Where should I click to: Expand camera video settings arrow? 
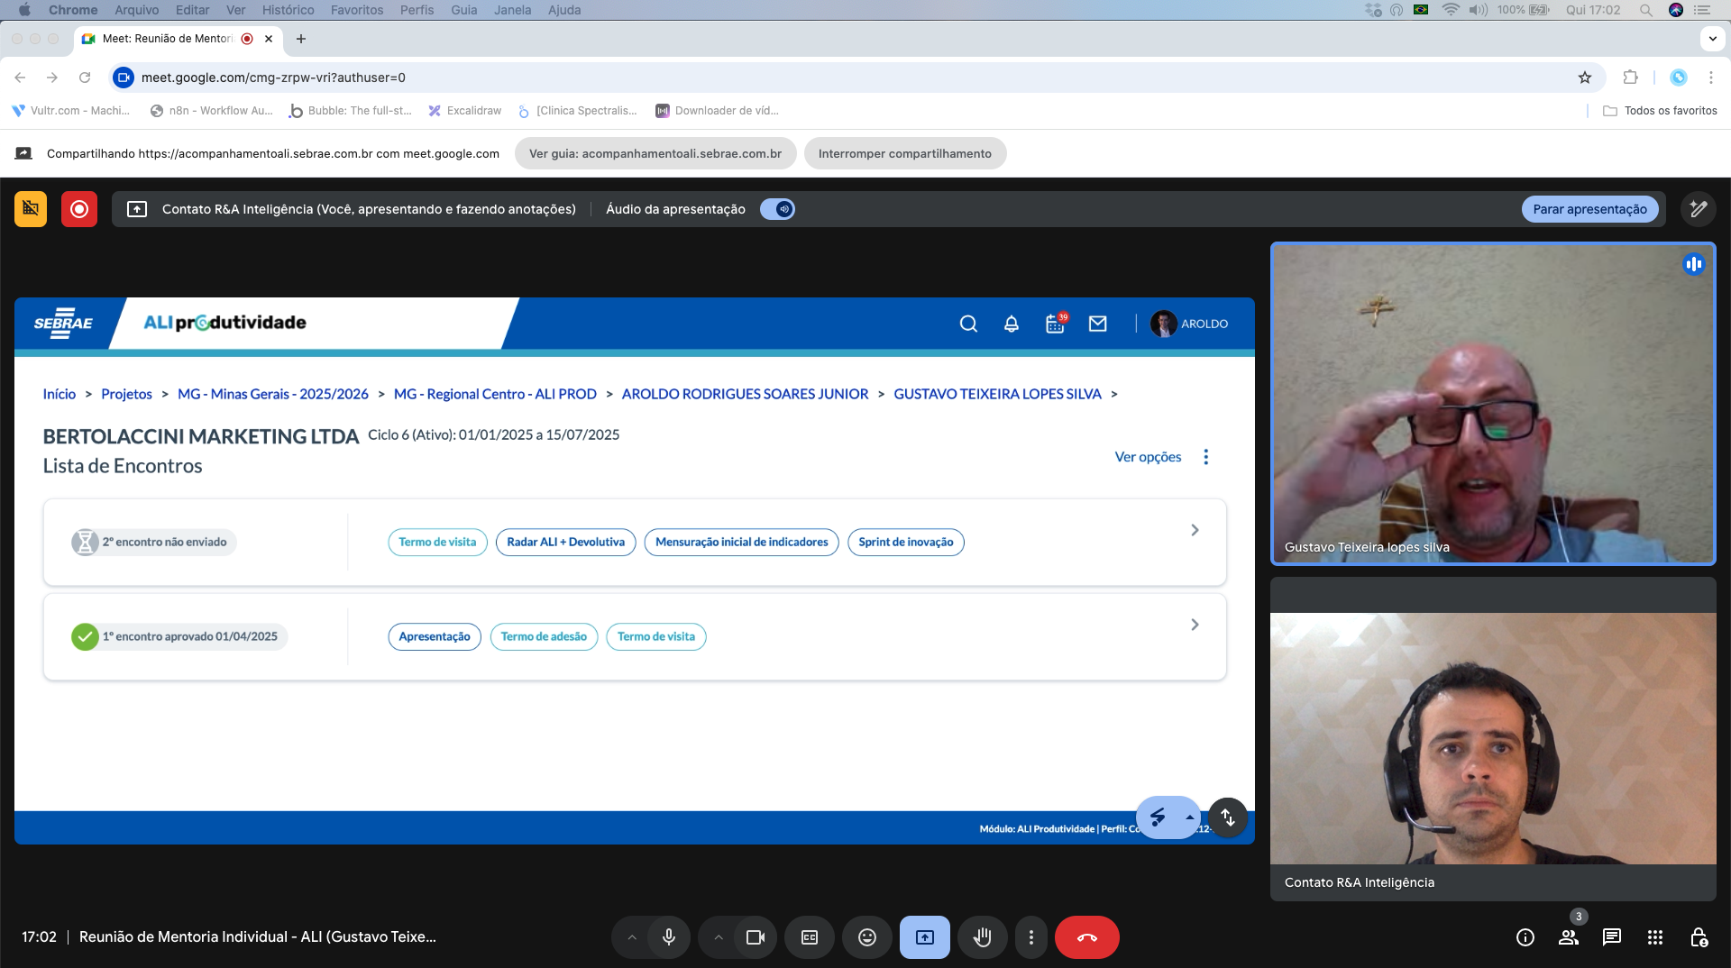pyautogui.click(x=719, y=937)
